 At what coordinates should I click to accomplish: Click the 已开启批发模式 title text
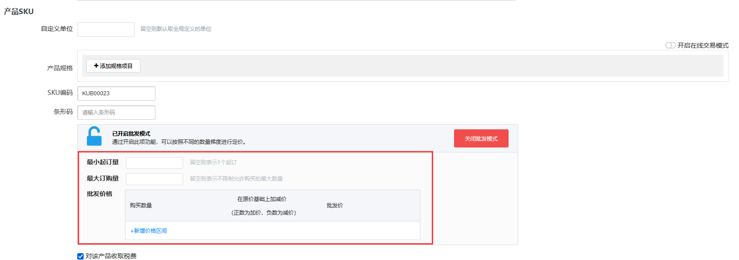131,134
